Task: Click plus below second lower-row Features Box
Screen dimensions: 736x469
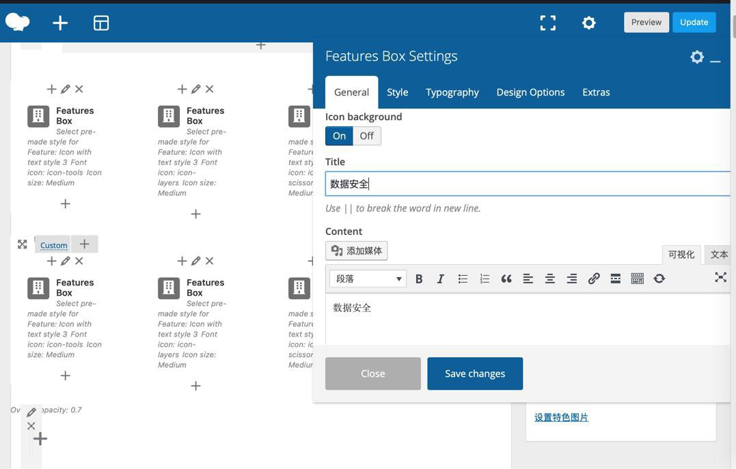Action: pos(195,386)
